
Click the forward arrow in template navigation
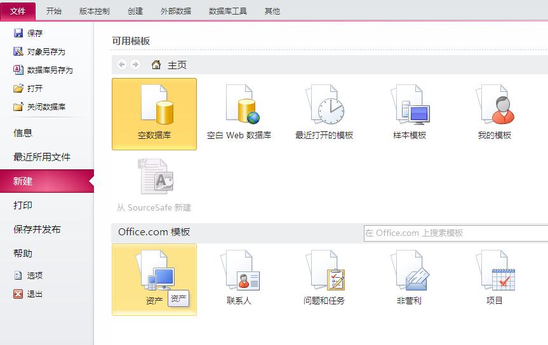click(135, 65)
